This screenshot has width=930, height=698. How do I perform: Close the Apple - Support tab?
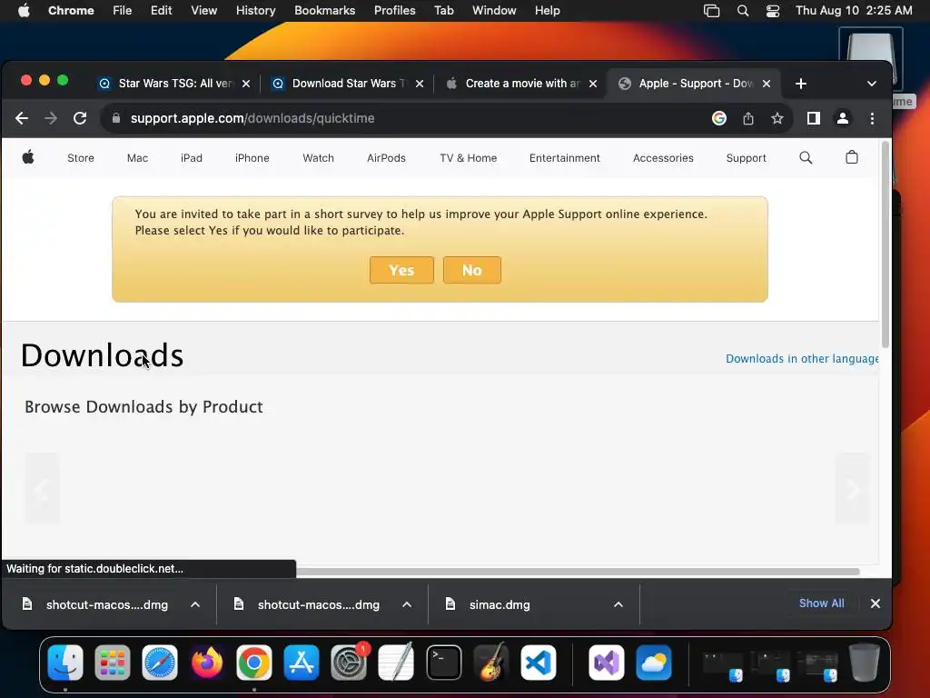pos(767,84)
